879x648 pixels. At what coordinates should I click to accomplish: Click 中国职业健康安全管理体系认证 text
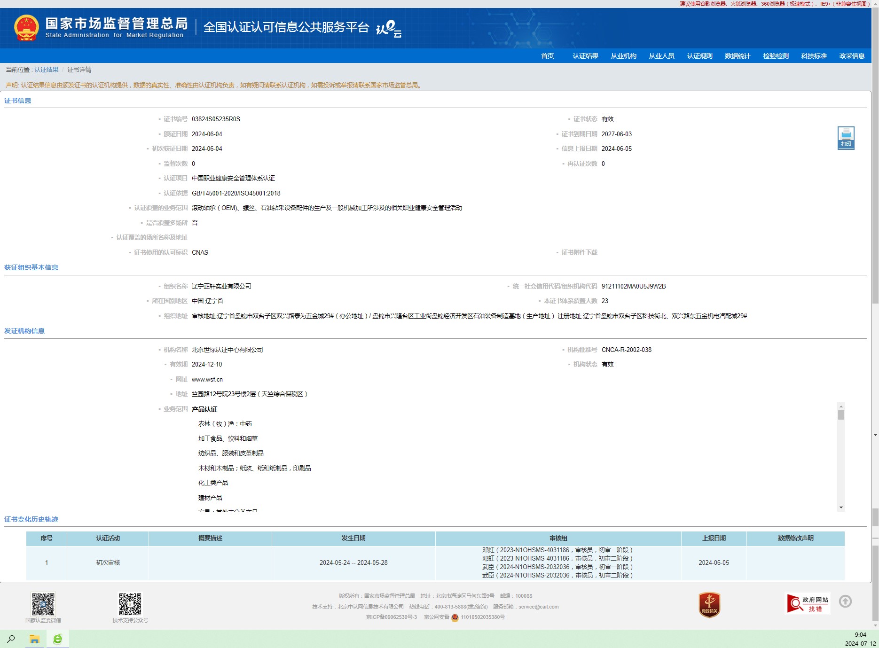233,179
